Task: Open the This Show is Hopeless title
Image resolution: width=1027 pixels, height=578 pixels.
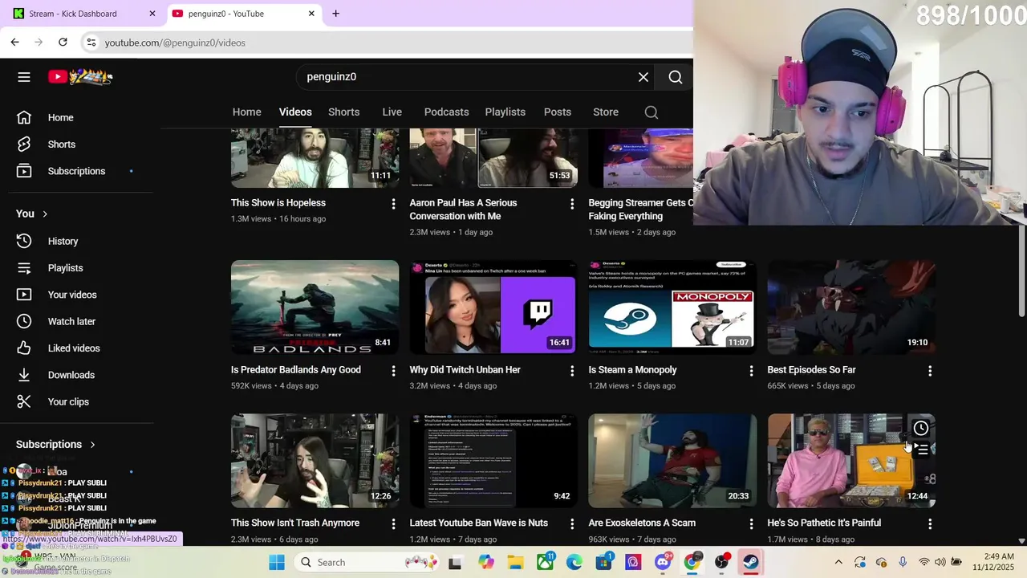Action: [278, 203]
